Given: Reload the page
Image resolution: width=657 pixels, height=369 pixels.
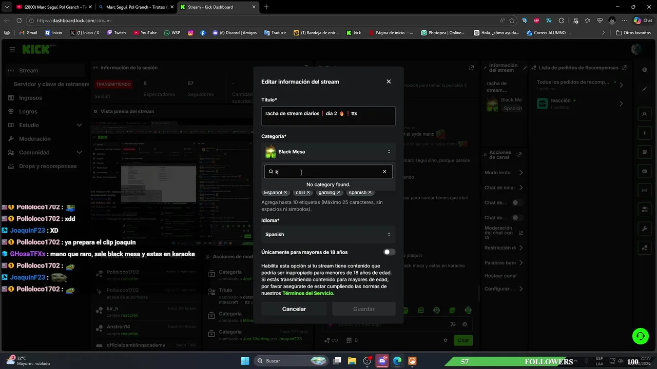Looking at the screenshot, I should 19,20.
